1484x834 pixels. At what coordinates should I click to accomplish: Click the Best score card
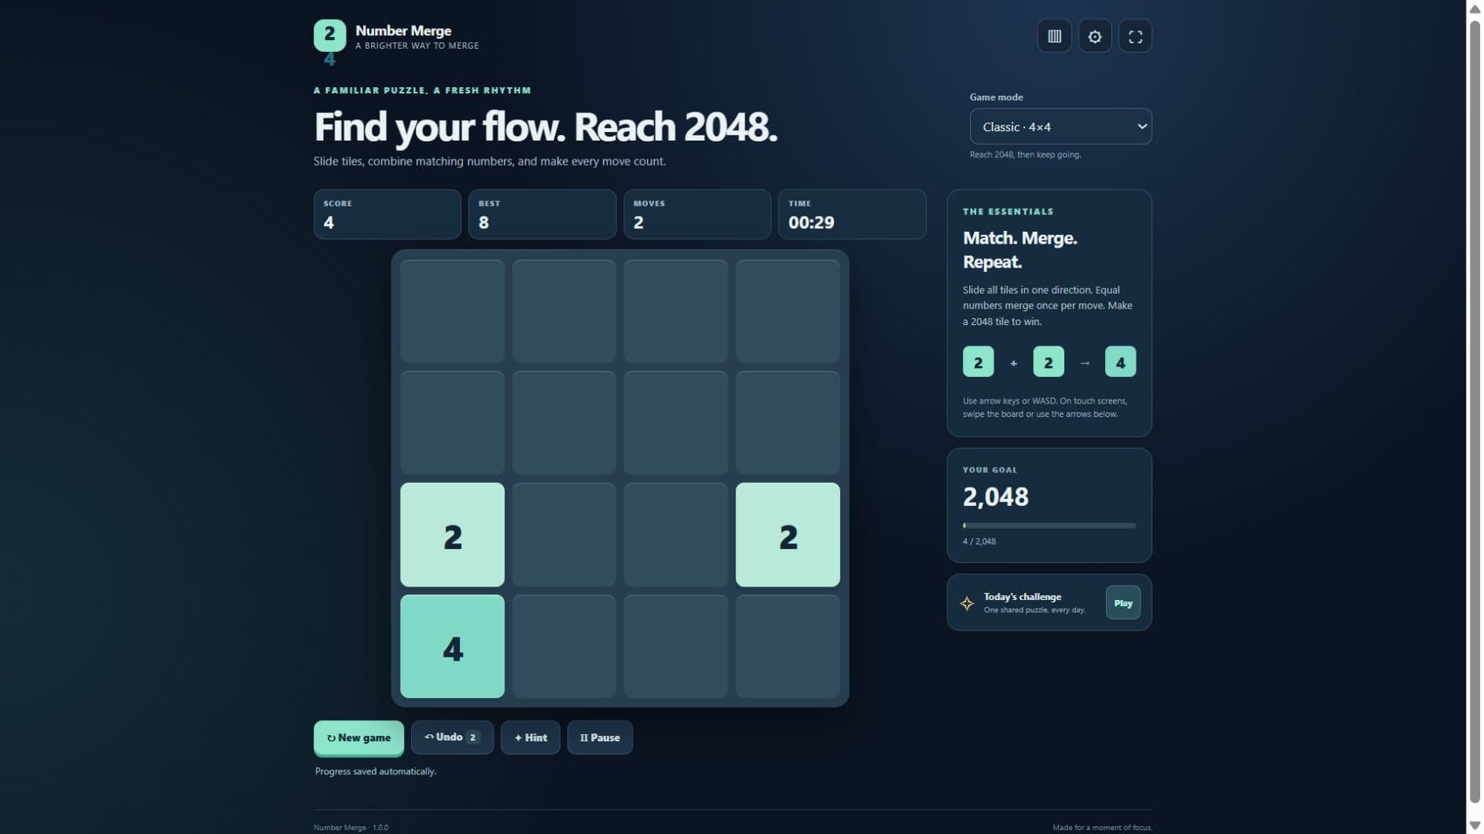[542, 214]
